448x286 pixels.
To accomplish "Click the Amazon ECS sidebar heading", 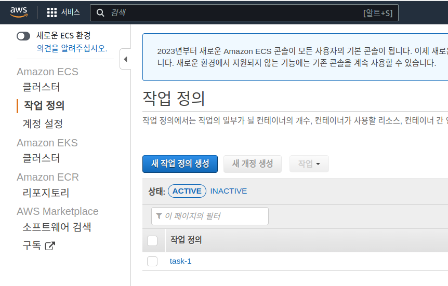I will 47,72.
